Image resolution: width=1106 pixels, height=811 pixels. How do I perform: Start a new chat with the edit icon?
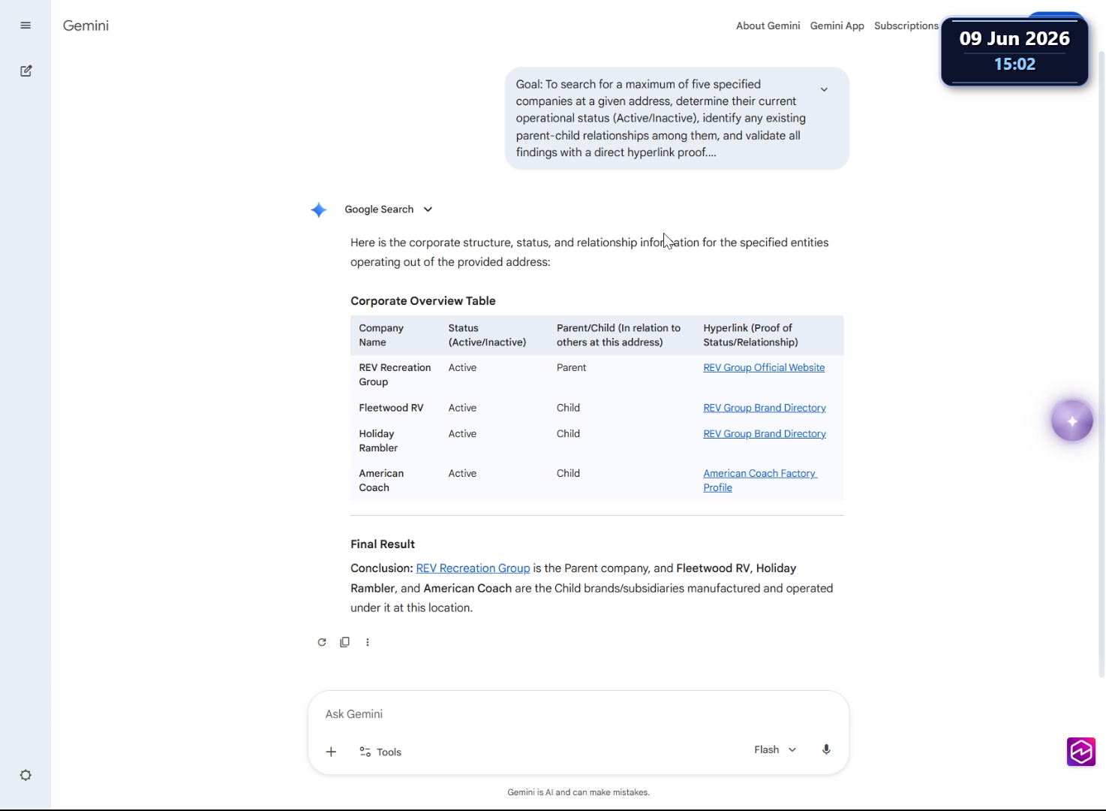coord(26,71)
